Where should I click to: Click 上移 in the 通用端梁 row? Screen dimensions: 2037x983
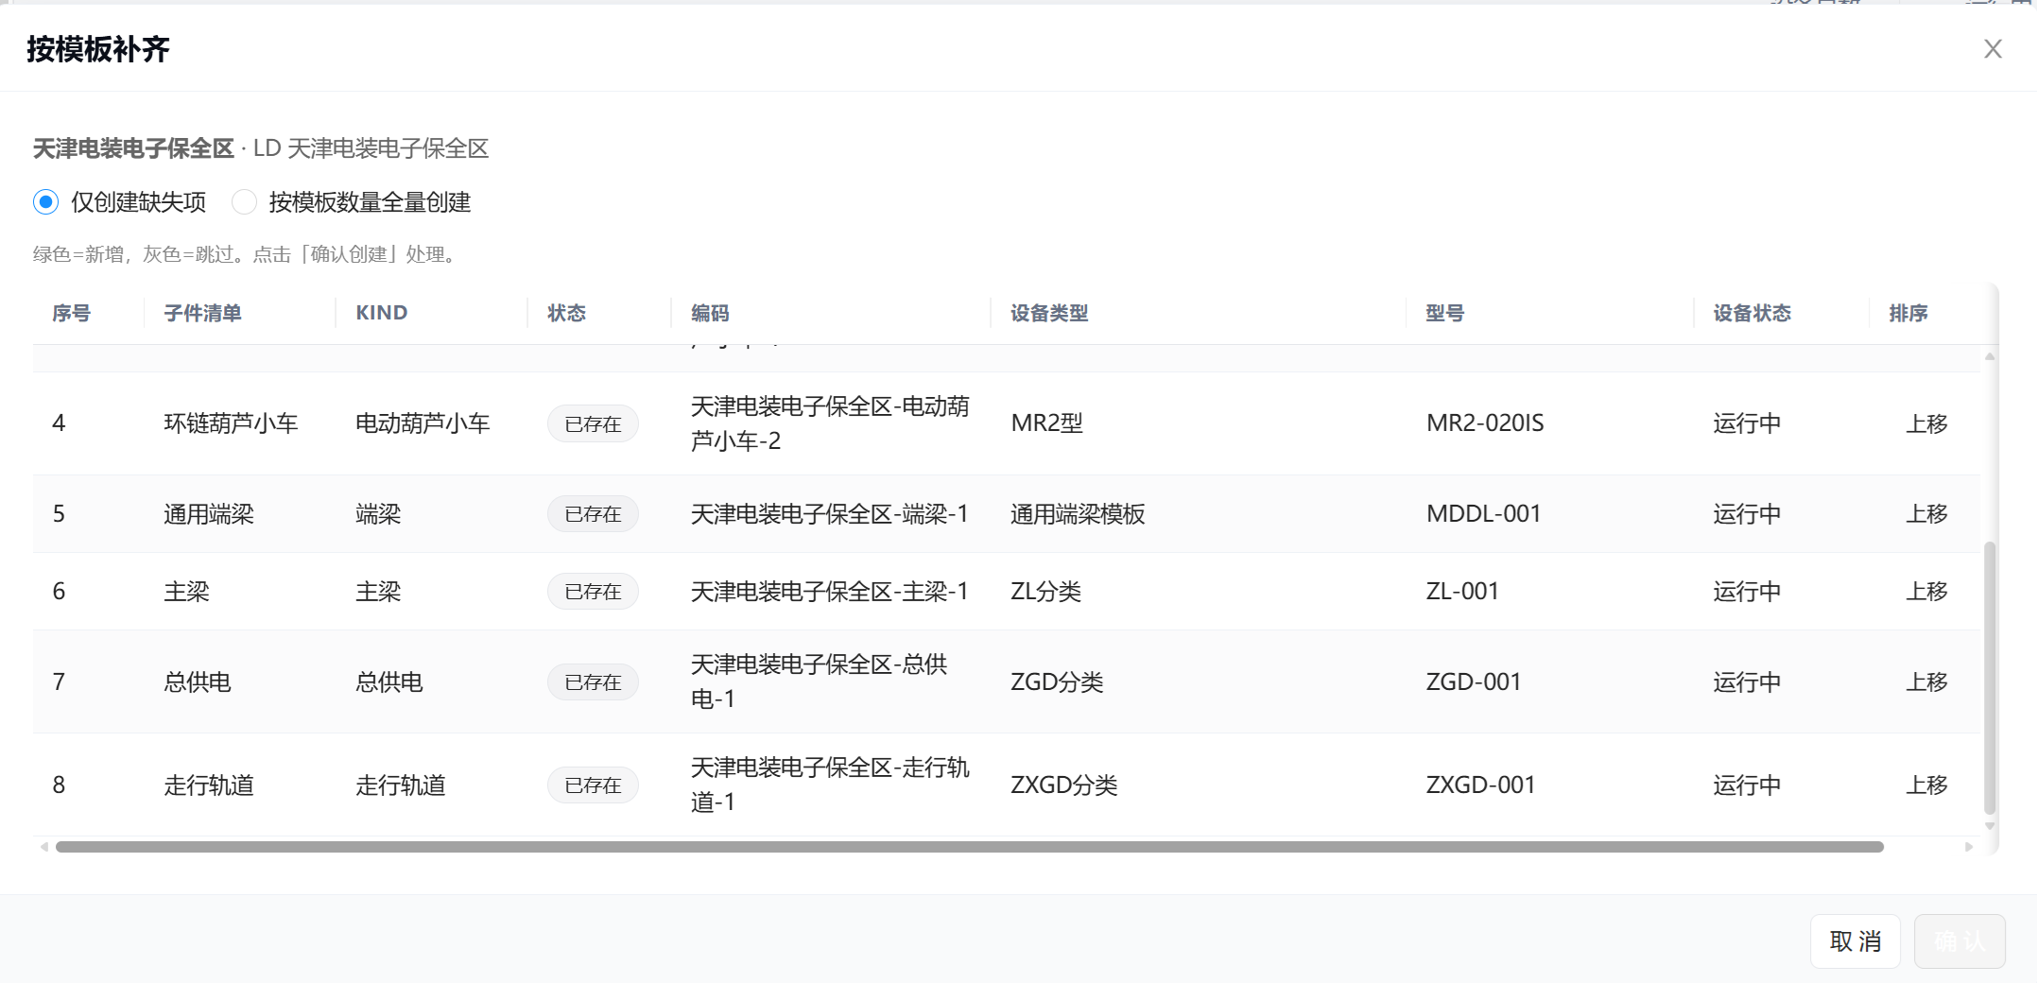coord(1926,514)
